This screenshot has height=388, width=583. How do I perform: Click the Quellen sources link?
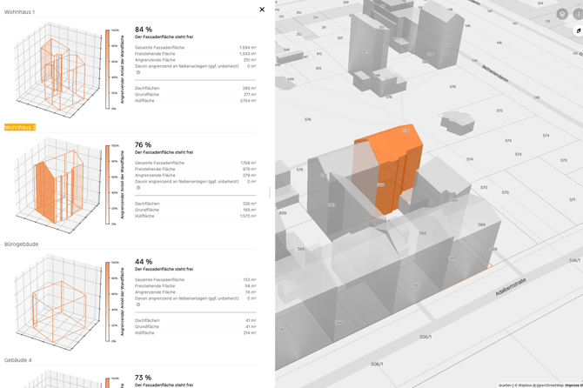point(505,385)
